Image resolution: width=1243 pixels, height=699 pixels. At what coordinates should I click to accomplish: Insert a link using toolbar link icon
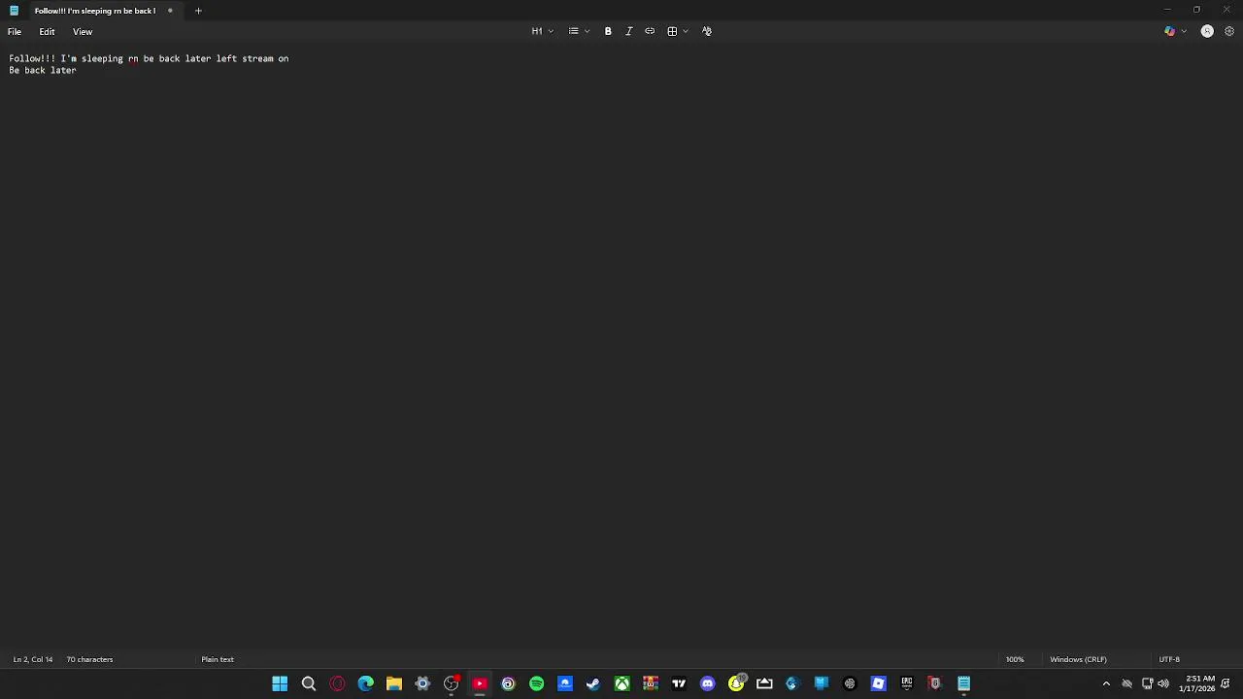click(x=650, y=31)
